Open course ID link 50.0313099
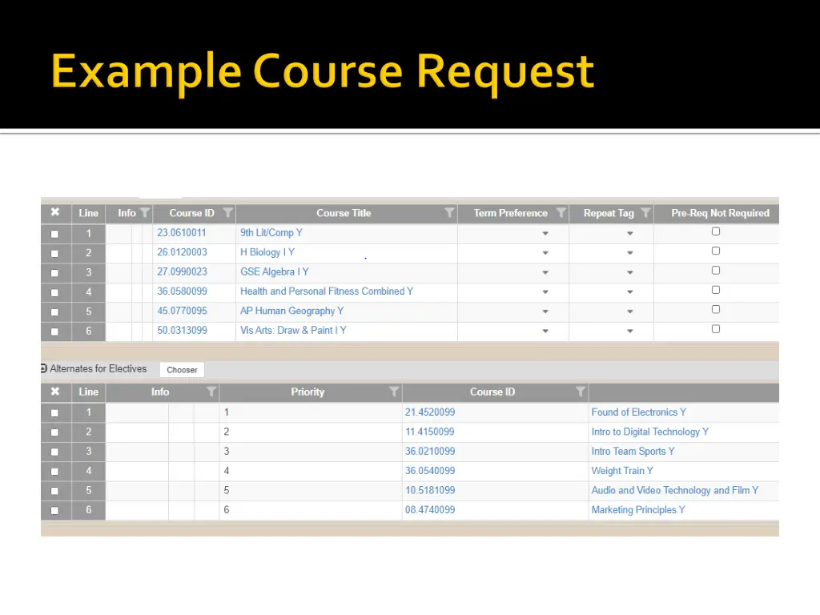The height and width of the screenshot is (615, 820). point(182,331)
